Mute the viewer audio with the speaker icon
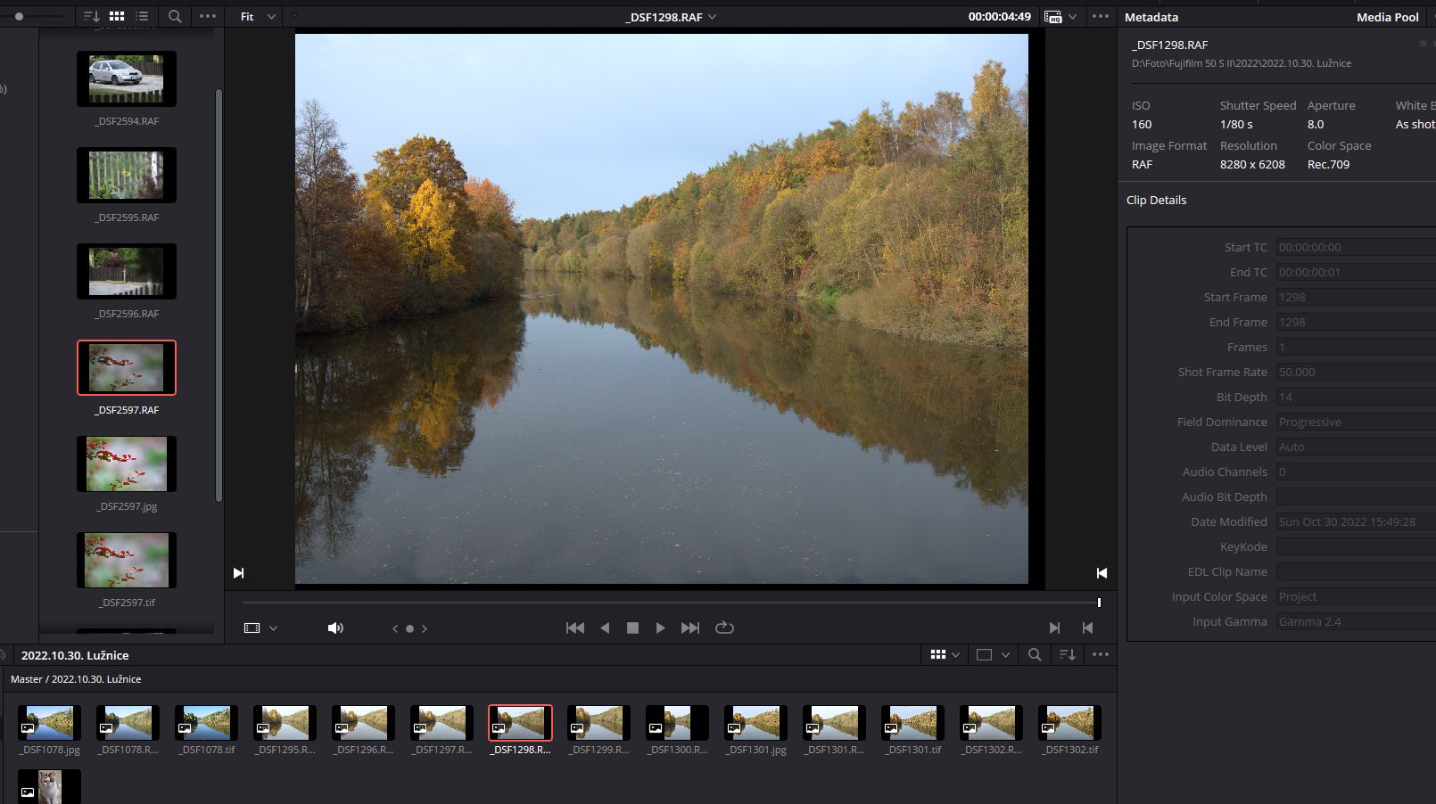The image size is (1436, 804). point(335,628)
